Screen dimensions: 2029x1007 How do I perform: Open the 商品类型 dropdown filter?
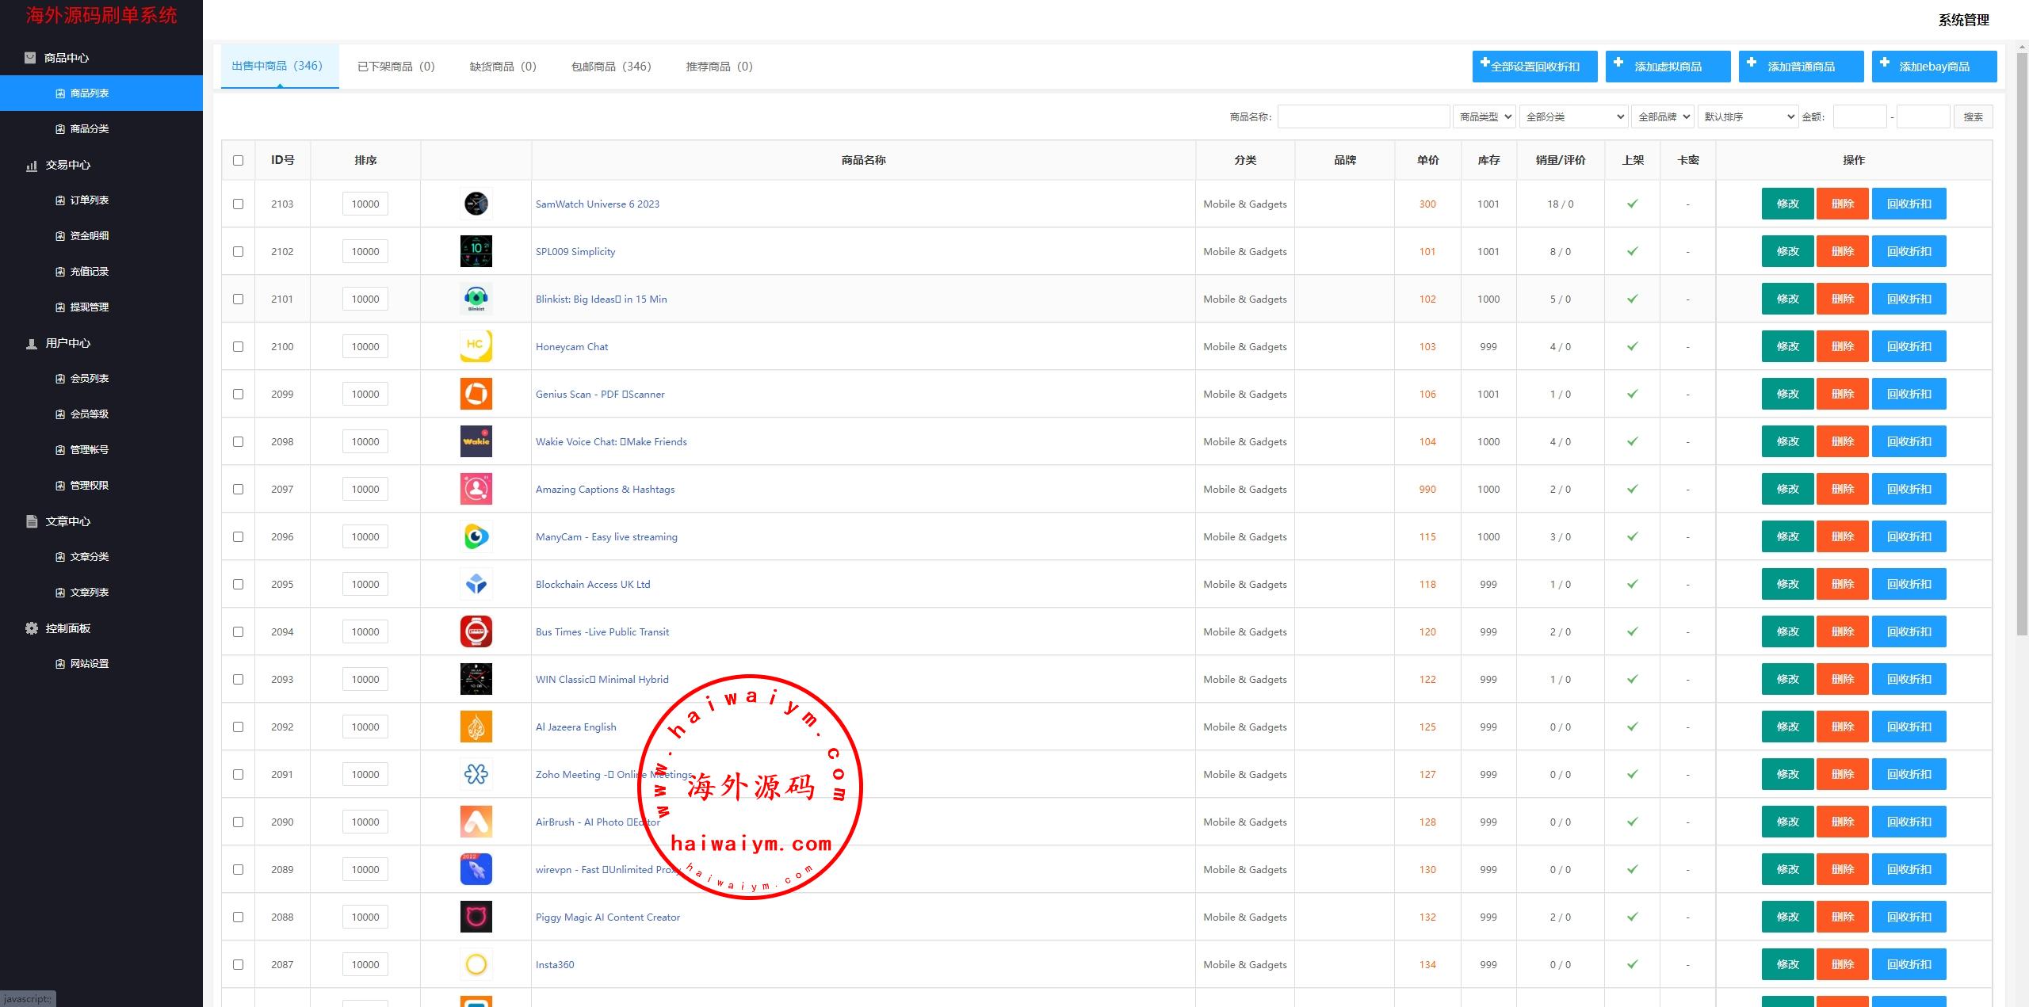[x=1484, y=116]
